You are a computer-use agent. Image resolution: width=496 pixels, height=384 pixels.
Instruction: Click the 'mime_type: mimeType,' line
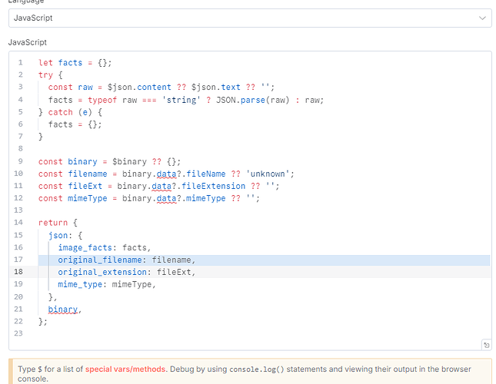tap(107, 284)
